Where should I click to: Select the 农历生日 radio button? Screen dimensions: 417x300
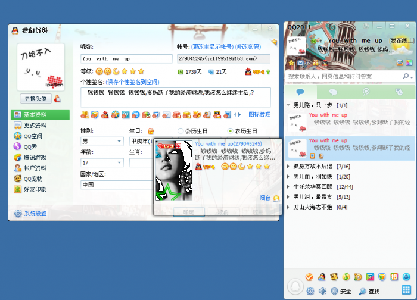[x=230, y=131]
